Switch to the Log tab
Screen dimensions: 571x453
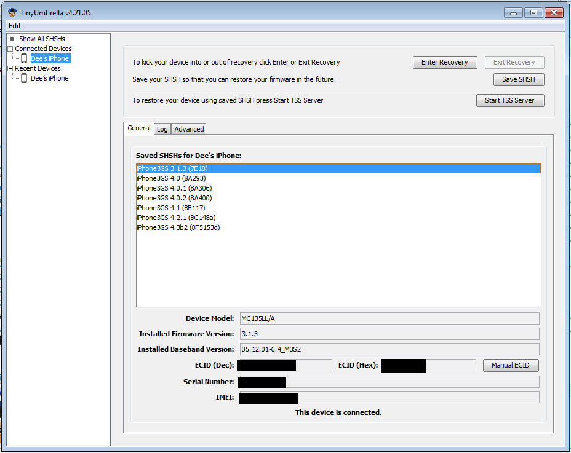(162, 129)
